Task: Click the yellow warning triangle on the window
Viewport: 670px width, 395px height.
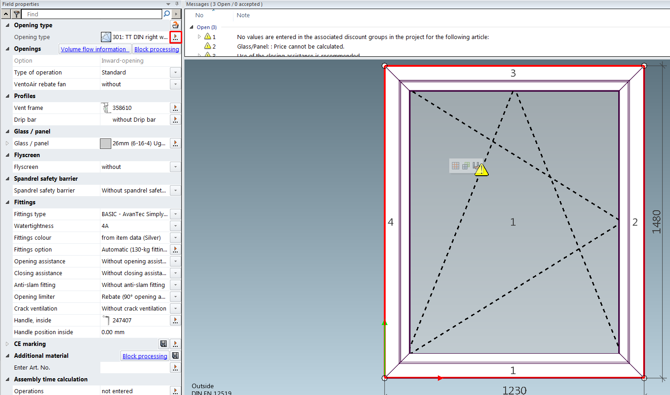Action: (481, 170)
